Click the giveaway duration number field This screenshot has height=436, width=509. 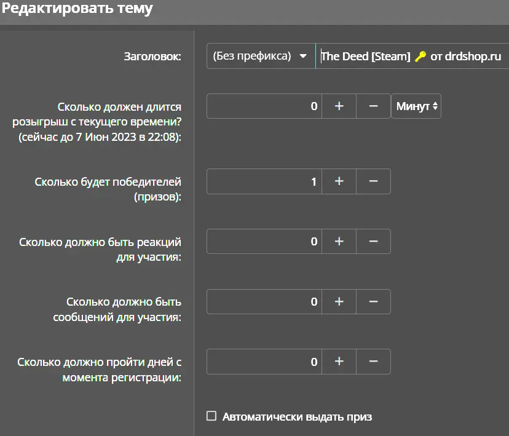coord(264,106)
